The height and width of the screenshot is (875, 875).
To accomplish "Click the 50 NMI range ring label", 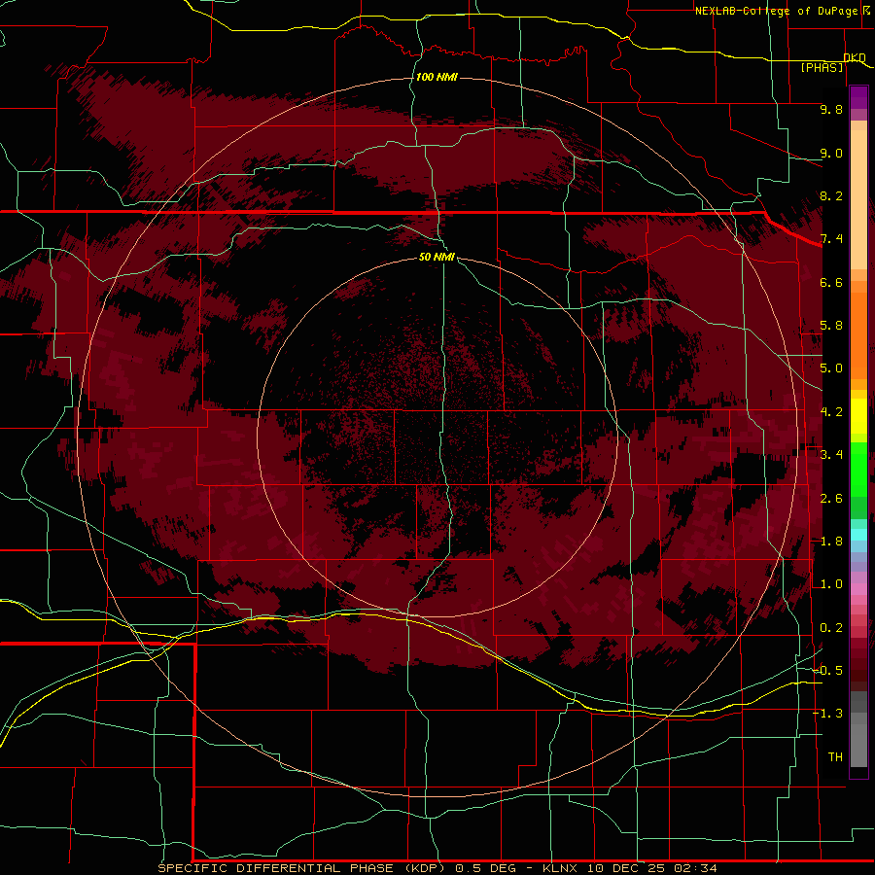I will (x=437, y=257).
